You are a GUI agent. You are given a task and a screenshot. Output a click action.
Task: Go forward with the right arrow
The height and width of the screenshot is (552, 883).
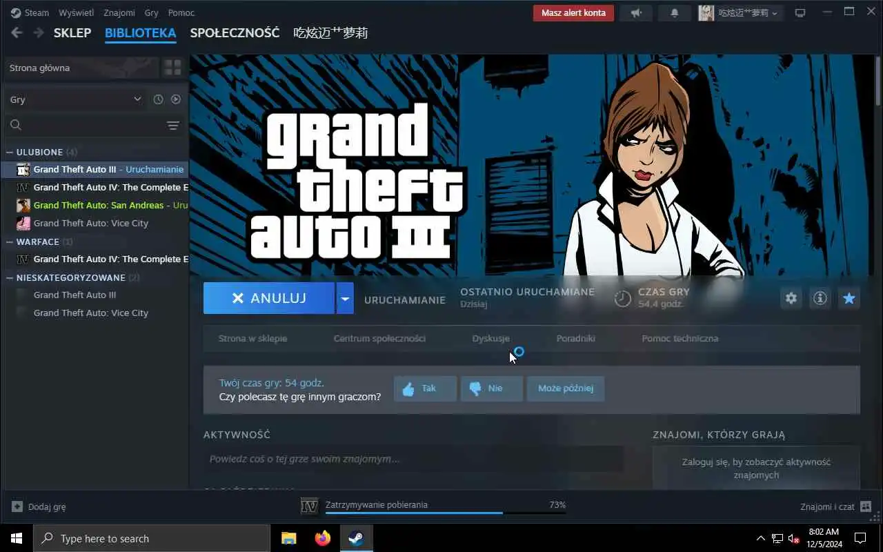[x=39, y=32]
